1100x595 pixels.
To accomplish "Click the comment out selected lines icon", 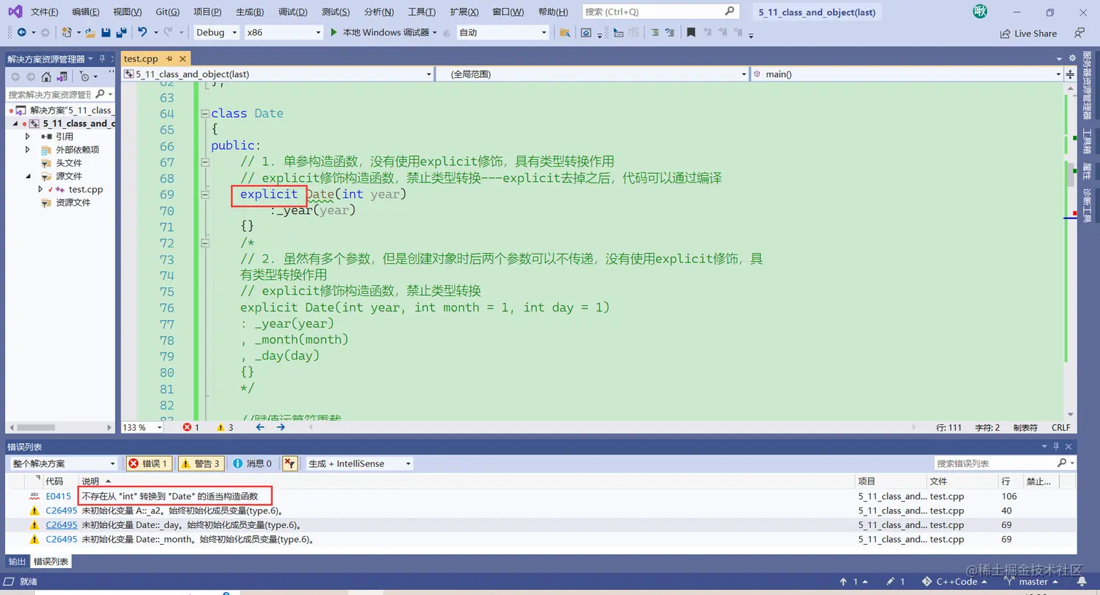I will coord(655,33).
